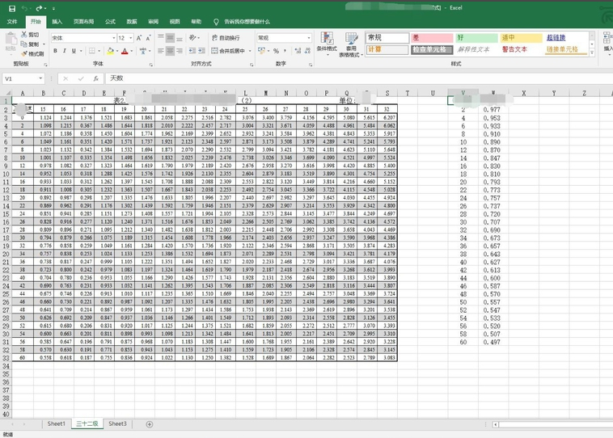Apply the Bad (差) cell style
Image resolution: width=613 pixels, height=438 pixels.
tap(432, 38)
